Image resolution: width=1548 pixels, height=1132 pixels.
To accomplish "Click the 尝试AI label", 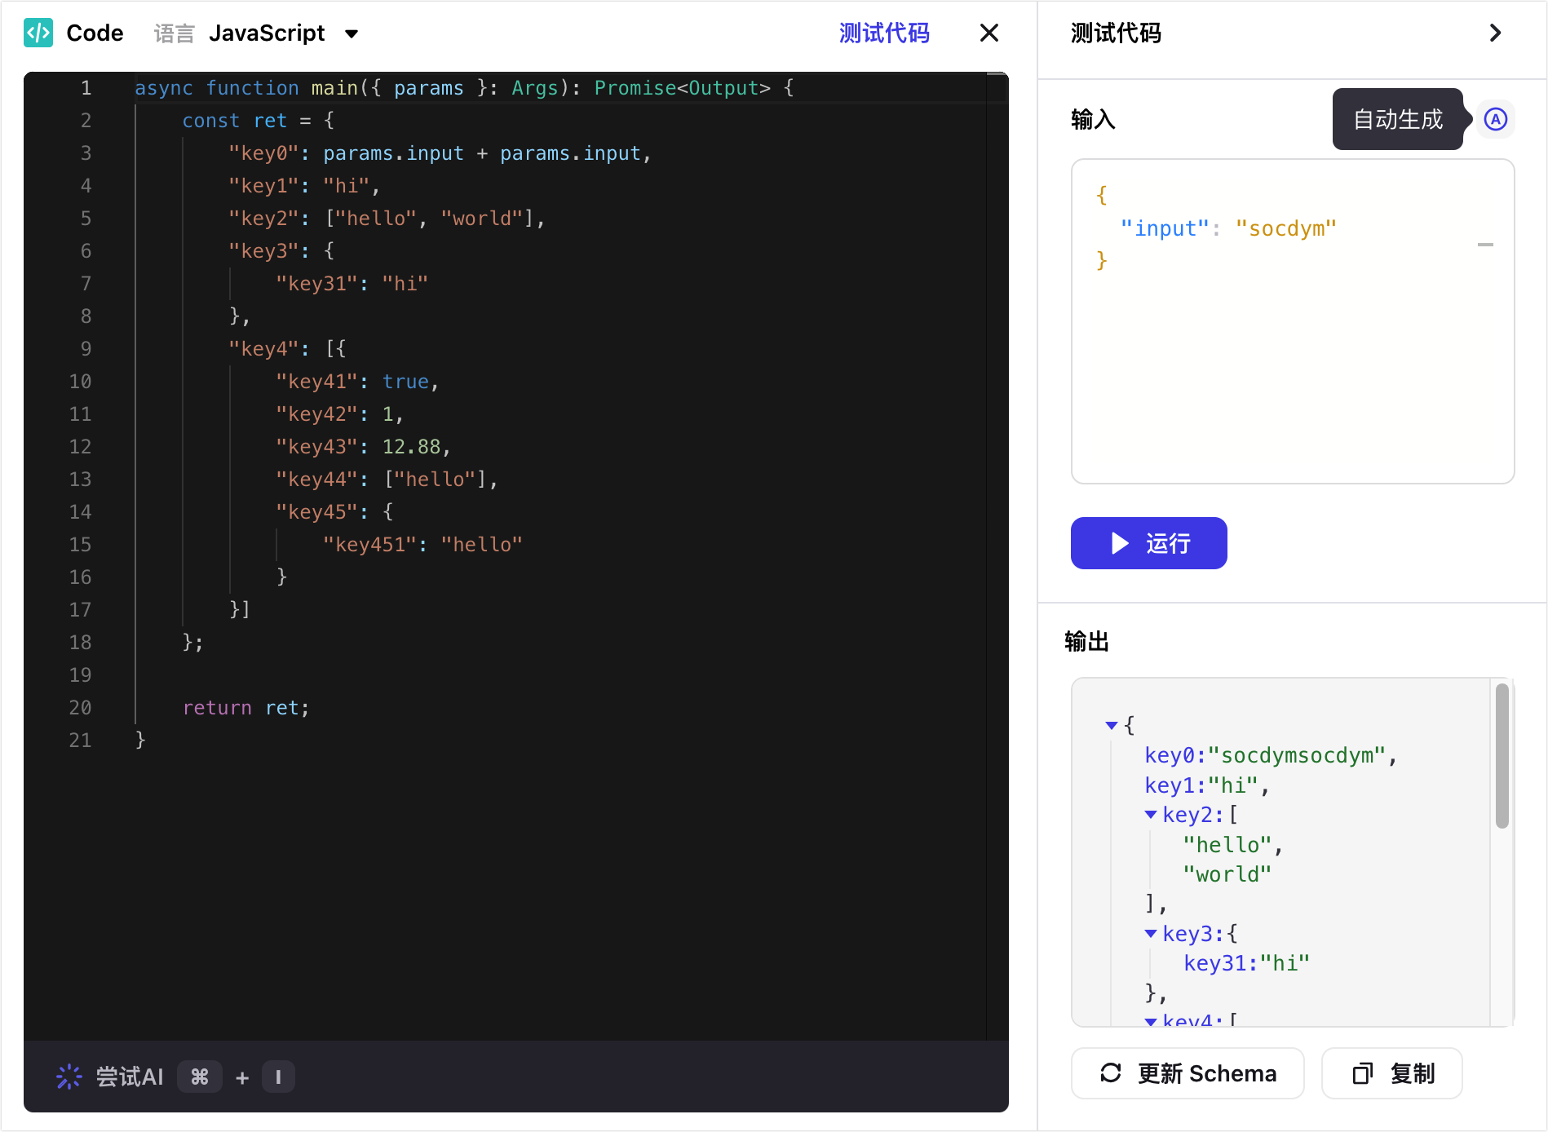I will click(x=130, y=1077).
